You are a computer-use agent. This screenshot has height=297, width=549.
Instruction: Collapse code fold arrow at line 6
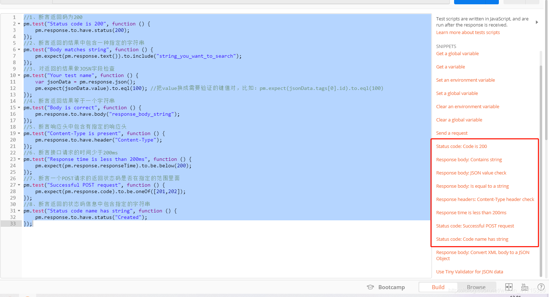click(x=19, y=49)
